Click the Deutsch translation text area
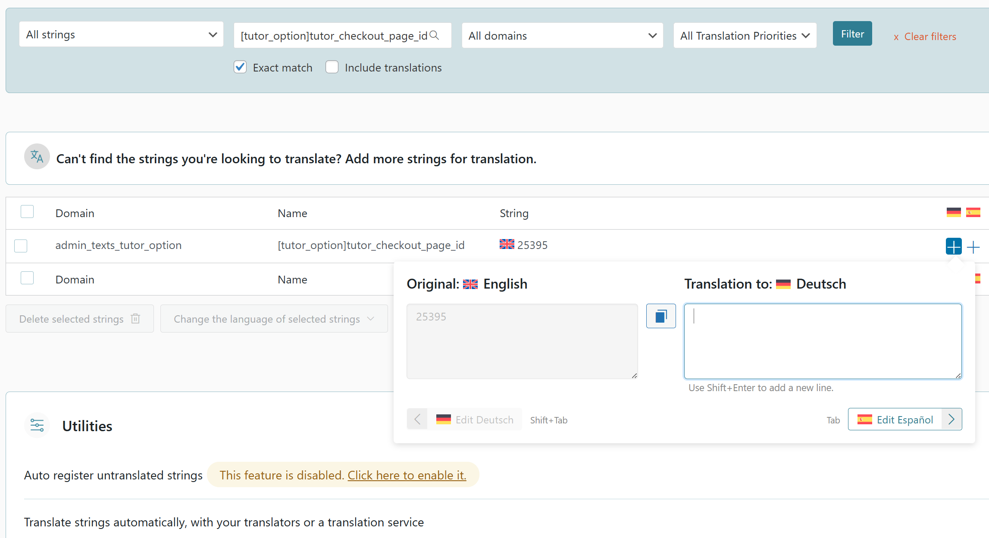 coord(823,341)
